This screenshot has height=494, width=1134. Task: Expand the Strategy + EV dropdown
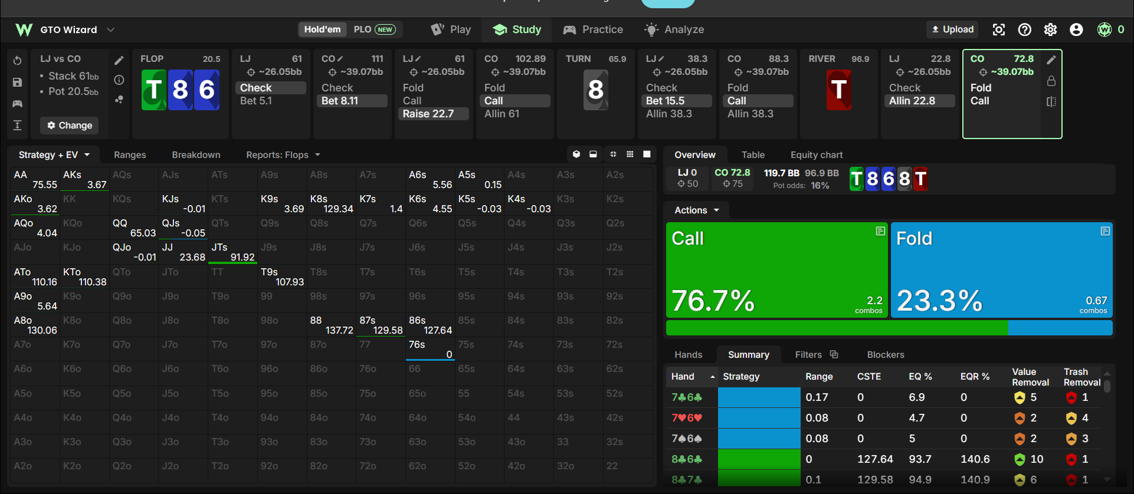54,154
